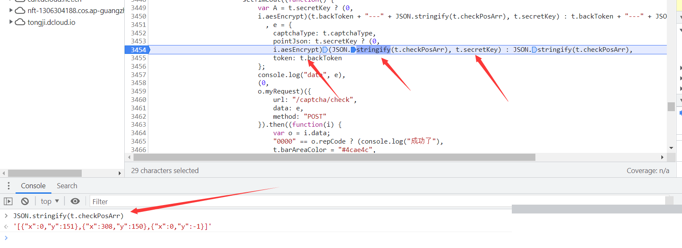Image resolution: width=682 pixels, height=248 pixels.
Task: Click cloud icon beside nft-1306304188 domain
Action: coord(20,11)
